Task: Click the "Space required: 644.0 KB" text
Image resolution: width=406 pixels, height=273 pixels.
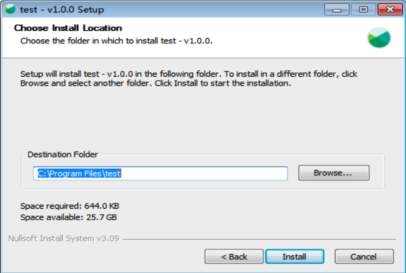Action: [70, 205]
